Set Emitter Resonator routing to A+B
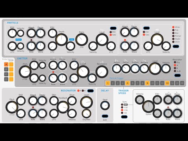This screenshot has height=141, width=188. pos(175,71)
